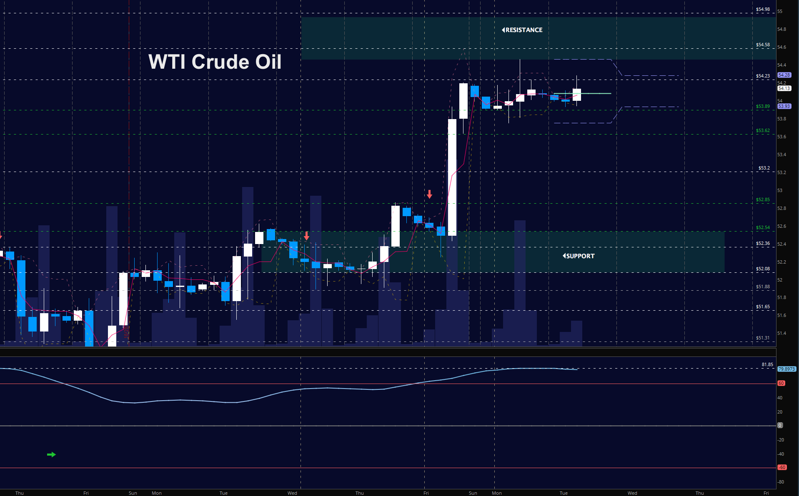
Task: Click the -80 tick on oscillator axis
Action: click(781, 482)
